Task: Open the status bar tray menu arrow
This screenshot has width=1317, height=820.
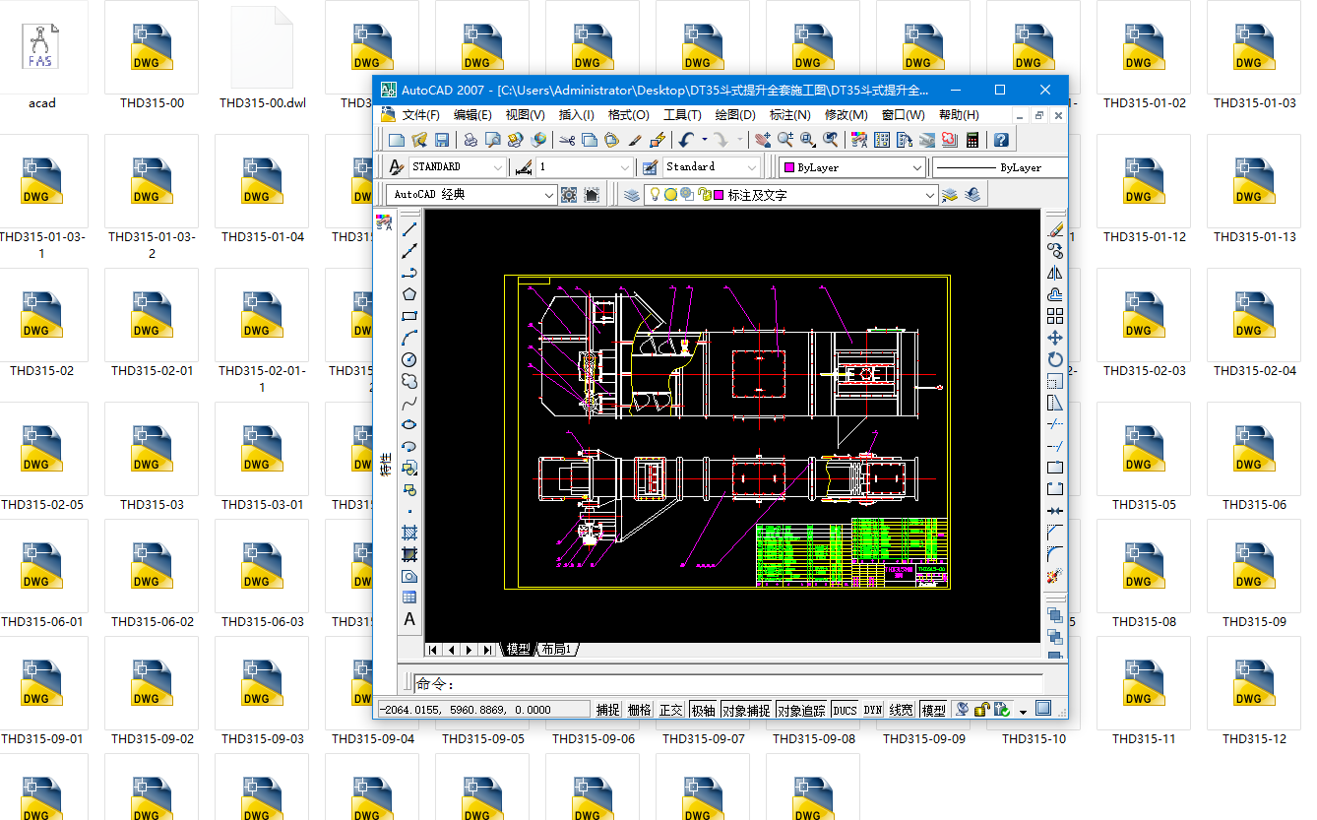Action: click(1024, 711)
